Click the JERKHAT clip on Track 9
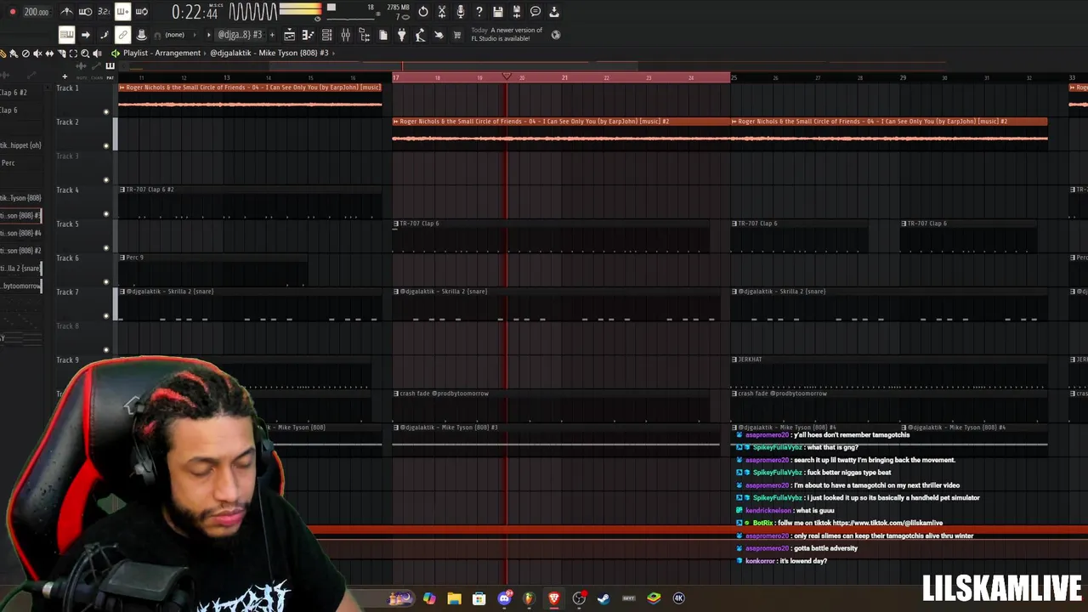Screen dimensions: 1088x612 [889, 372]
